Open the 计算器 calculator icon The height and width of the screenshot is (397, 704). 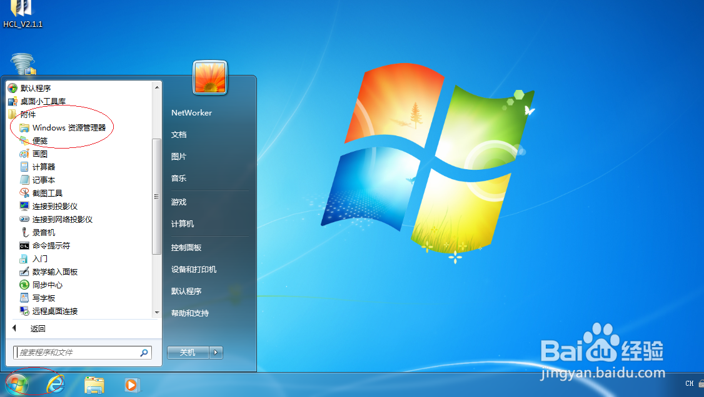point(24,167)
